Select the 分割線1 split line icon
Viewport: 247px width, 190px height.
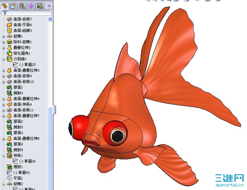point(9,59)
